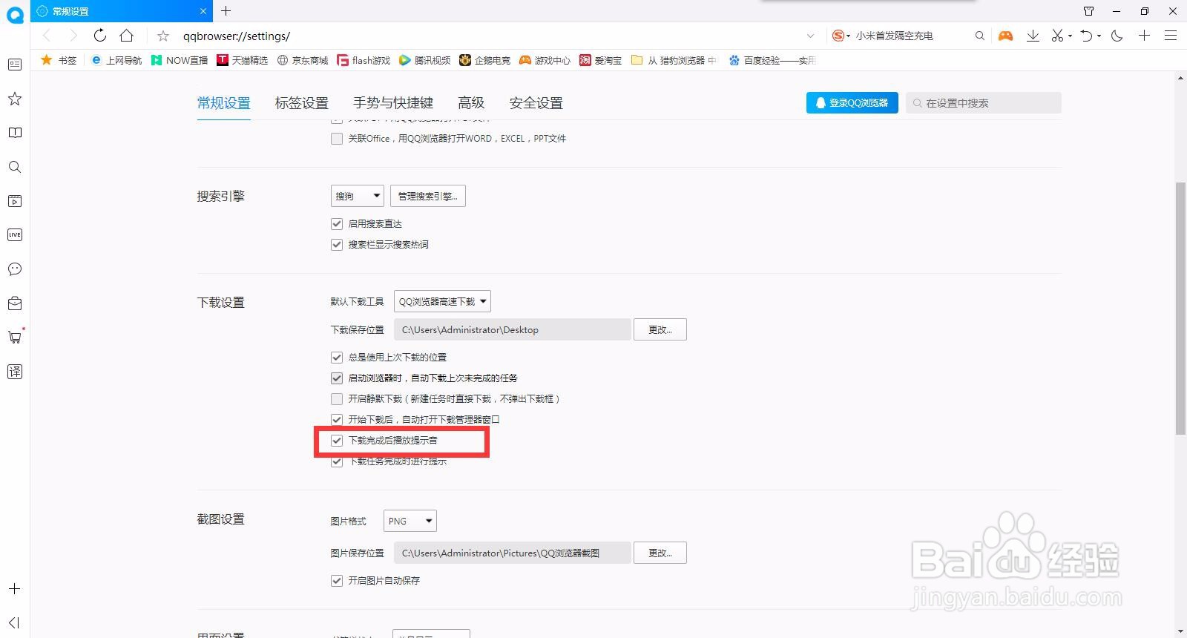The height and width of the screenshot is (638, 1187).
Task: Click the plus icon in toolbar
Action: (x=1144, y=36)
